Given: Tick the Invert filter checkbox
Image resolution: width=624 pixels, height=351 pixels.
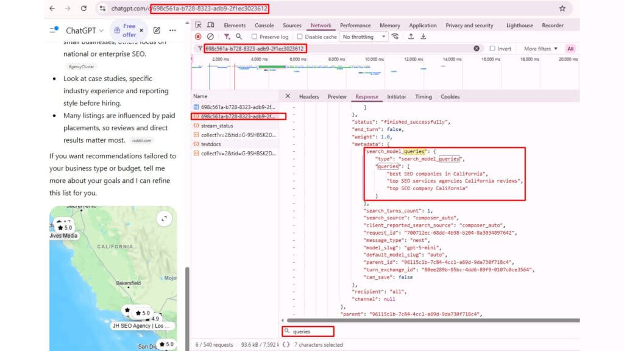Looking at the screenshot, I should tap(492, 49).
